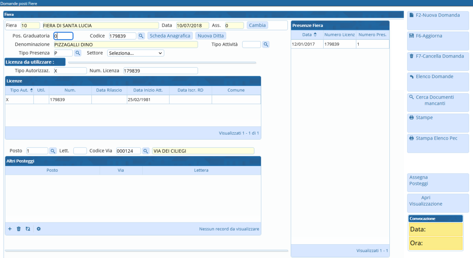The image size is (473, 258).
Task: Click the magnifier beside the Posto field
Action: tap(53, 151)
